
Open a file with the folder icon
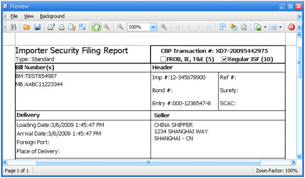click(27, 27)
